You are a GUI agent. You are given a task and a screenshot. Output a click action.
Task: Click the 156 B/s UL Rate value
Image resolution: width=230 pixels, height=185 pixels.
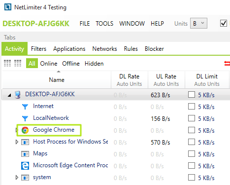(x=161, y=119)
